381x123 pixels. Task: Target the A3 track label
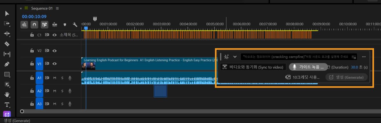click(x=39, y=104)
